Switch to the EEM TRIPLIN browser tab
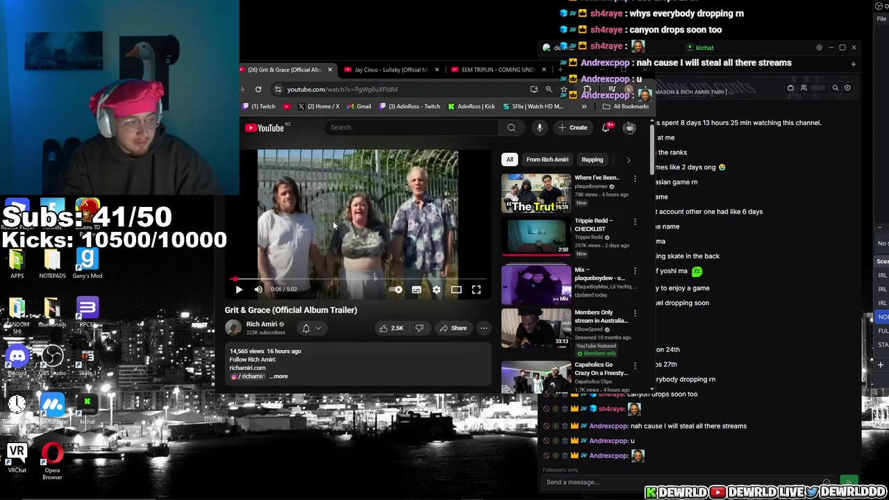The image size is (889, 500). [497, 69]
